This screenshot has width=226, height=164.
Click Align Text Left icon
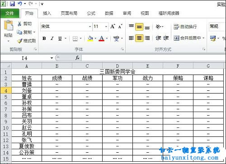point(132,38)
